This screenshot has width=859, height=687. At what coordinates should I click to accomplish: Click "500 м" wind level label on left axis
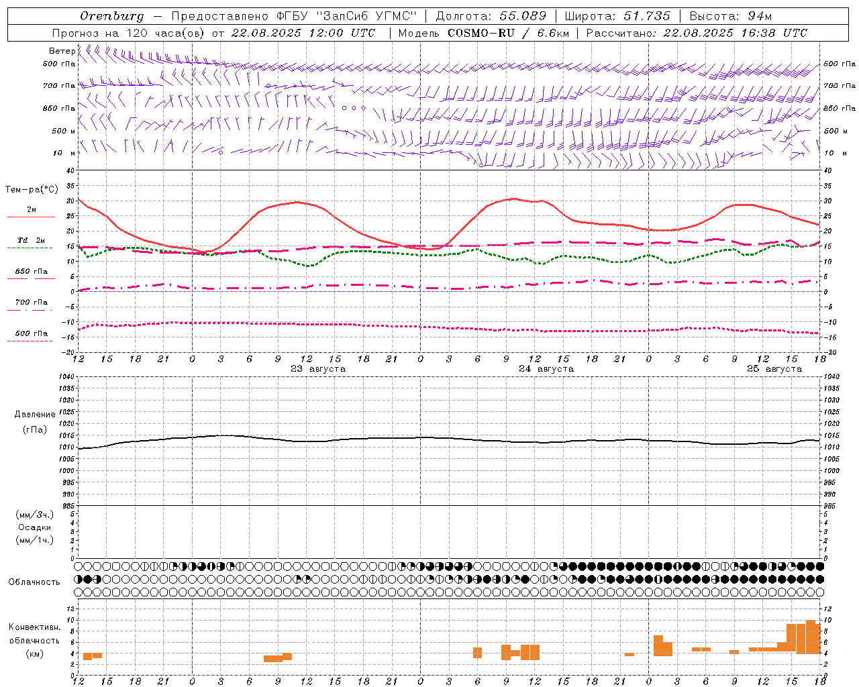(64, 131)
